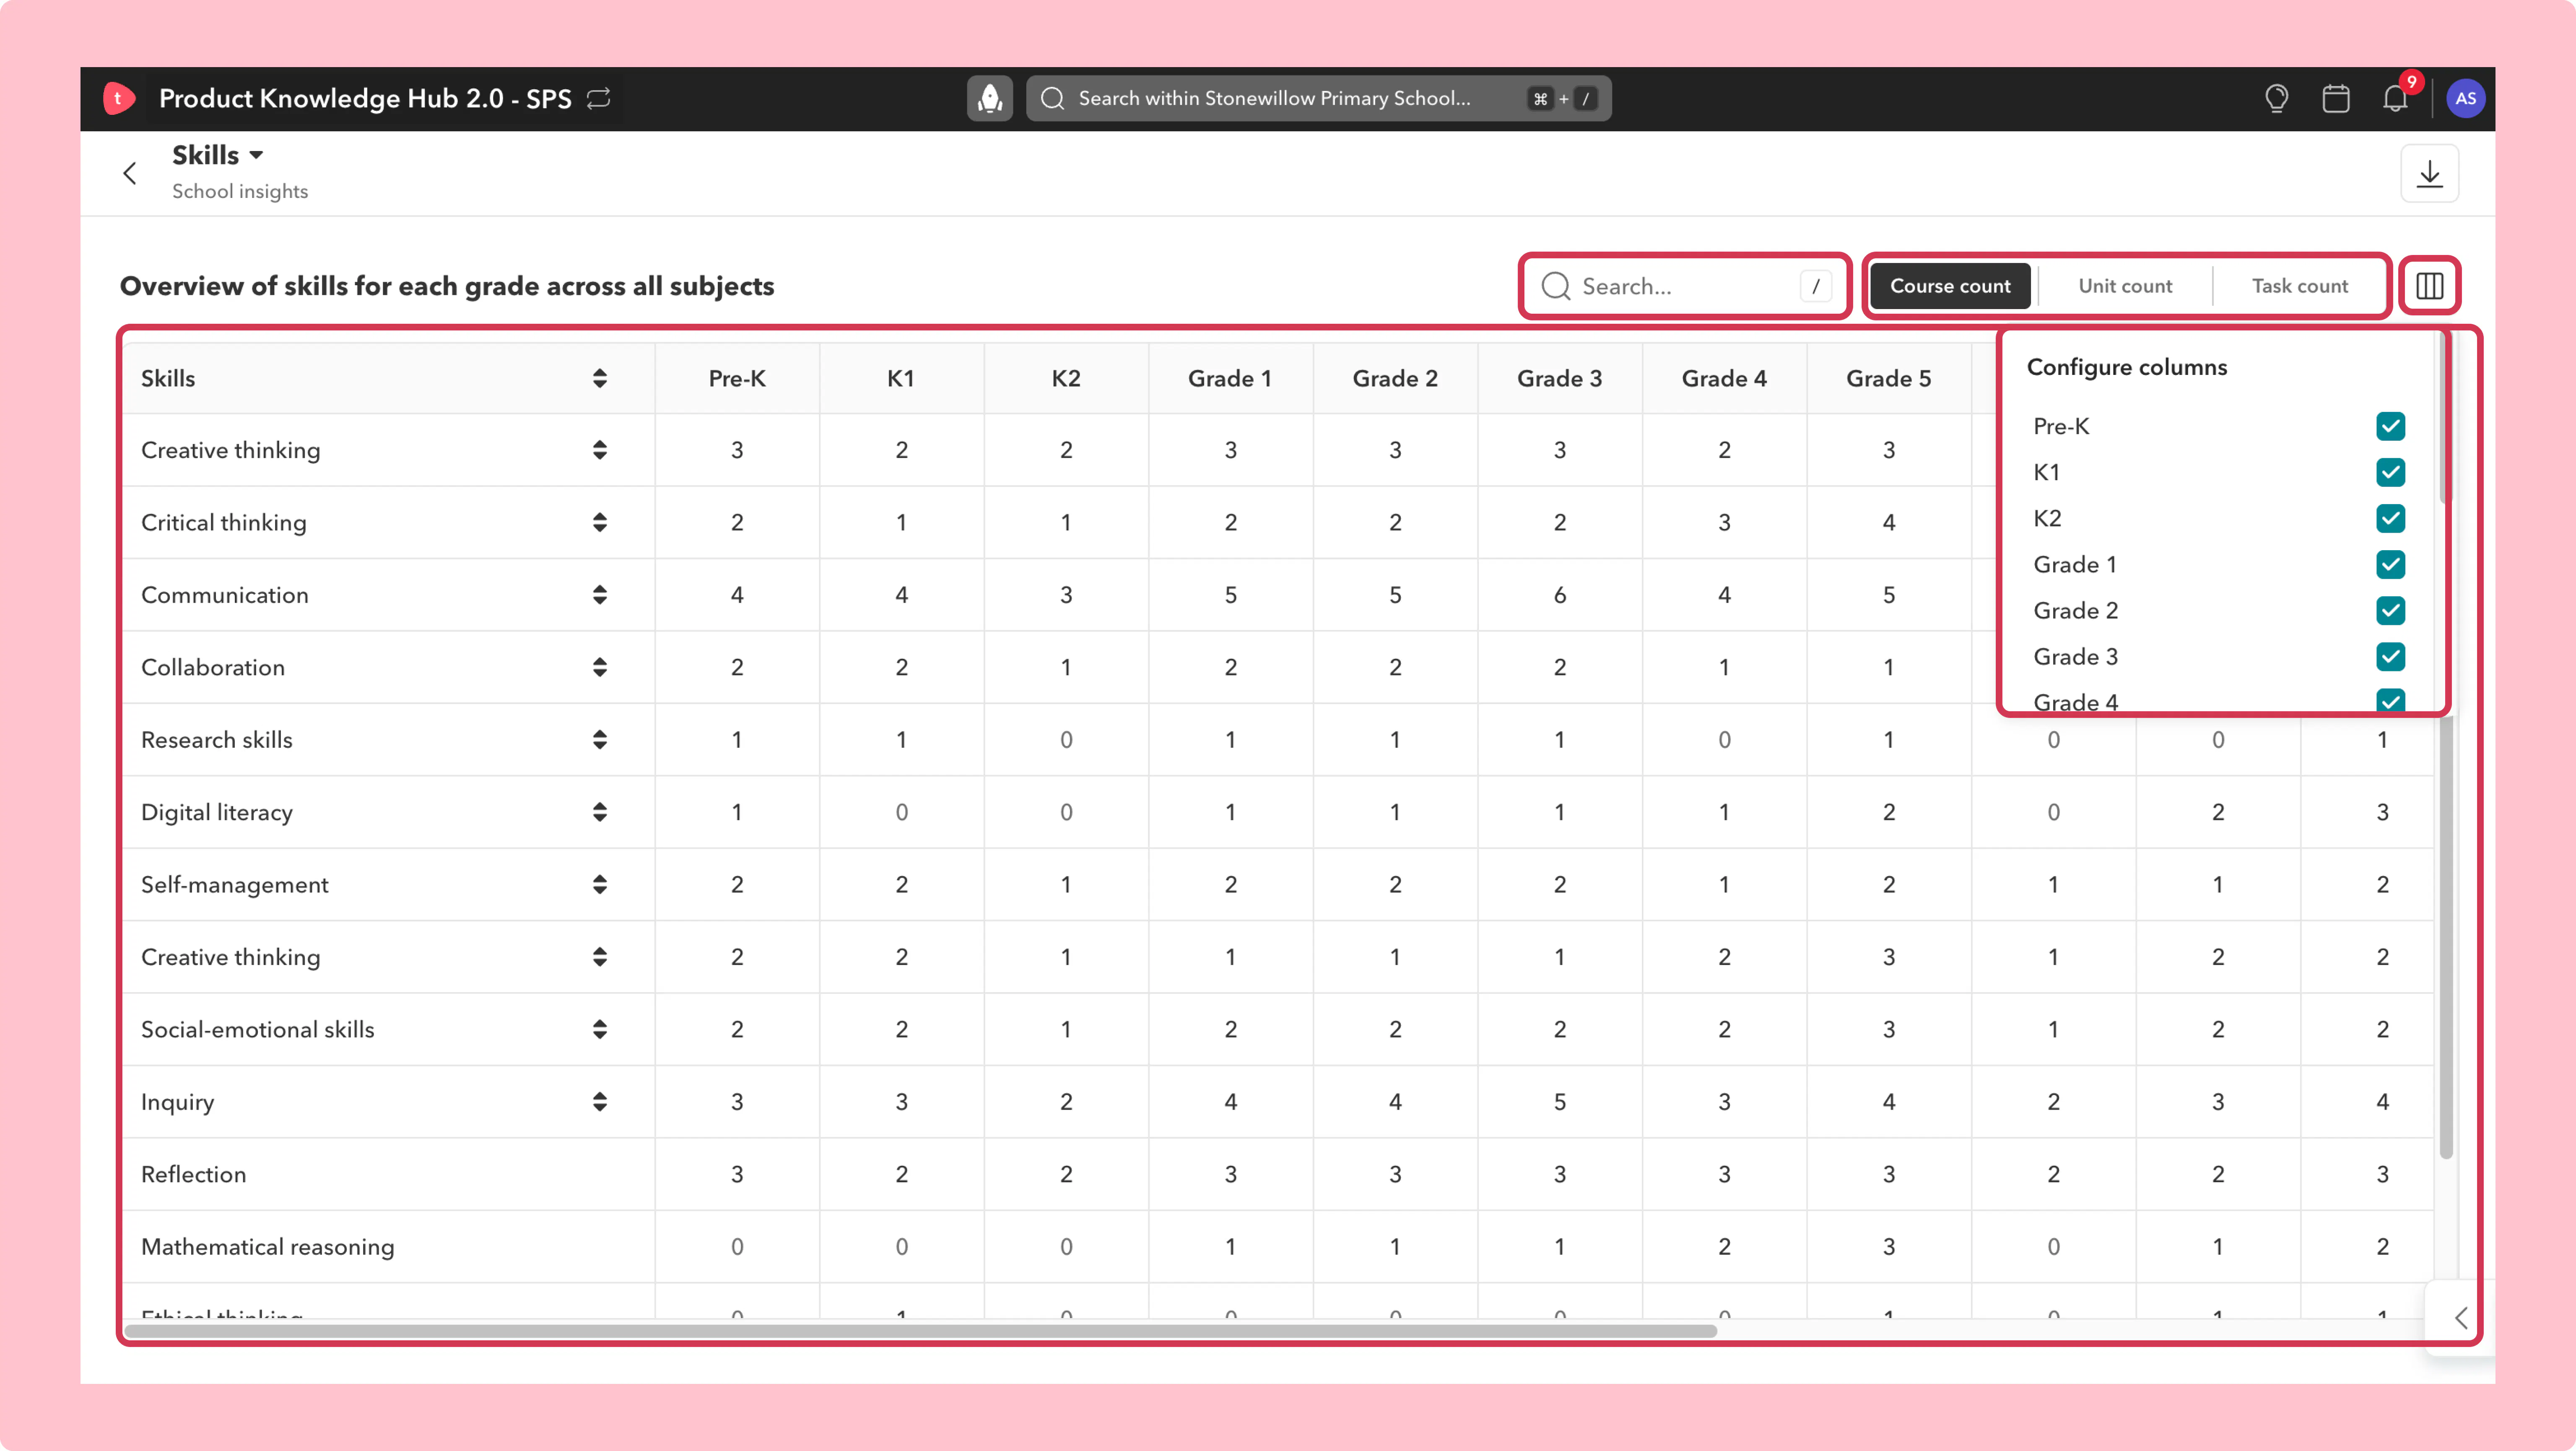
Task: Click the Collaboration skill name
Action: [x=213, y=667]
